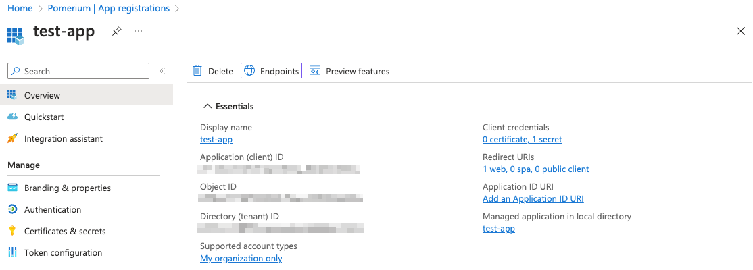Image resolution: width=753 pixels, height=270 pixels.
Task: Click the Integration assistant rocket icon
Action: [x=12, y=138]
